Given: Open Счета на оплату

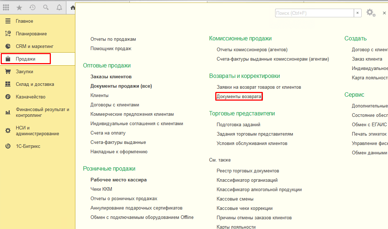Looking at the screenshot, I should (108, 133).
